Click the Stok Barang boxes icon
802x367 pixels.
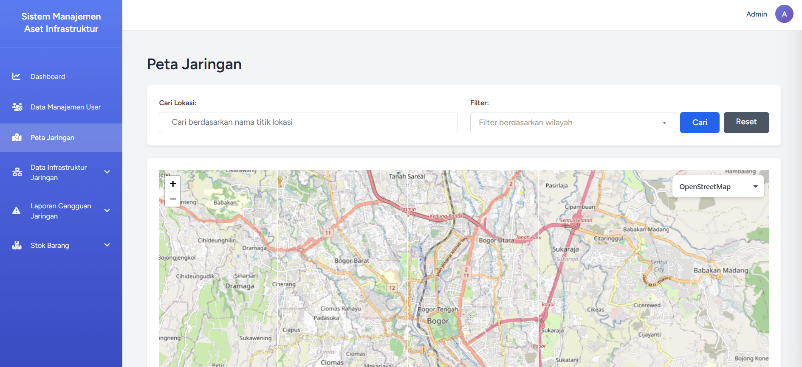17,245
